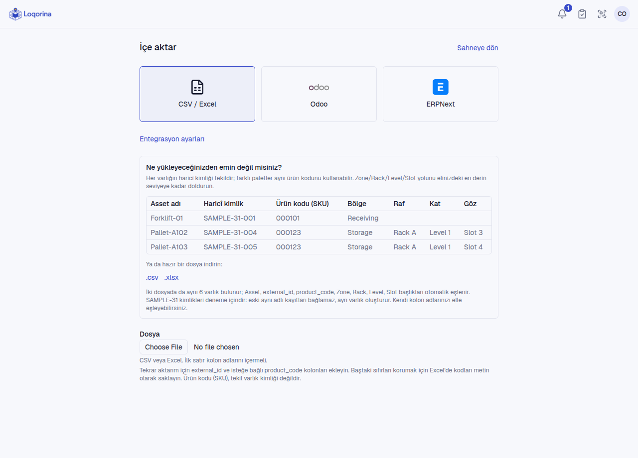Select the Odoo import source

click(x=319, y=94)
